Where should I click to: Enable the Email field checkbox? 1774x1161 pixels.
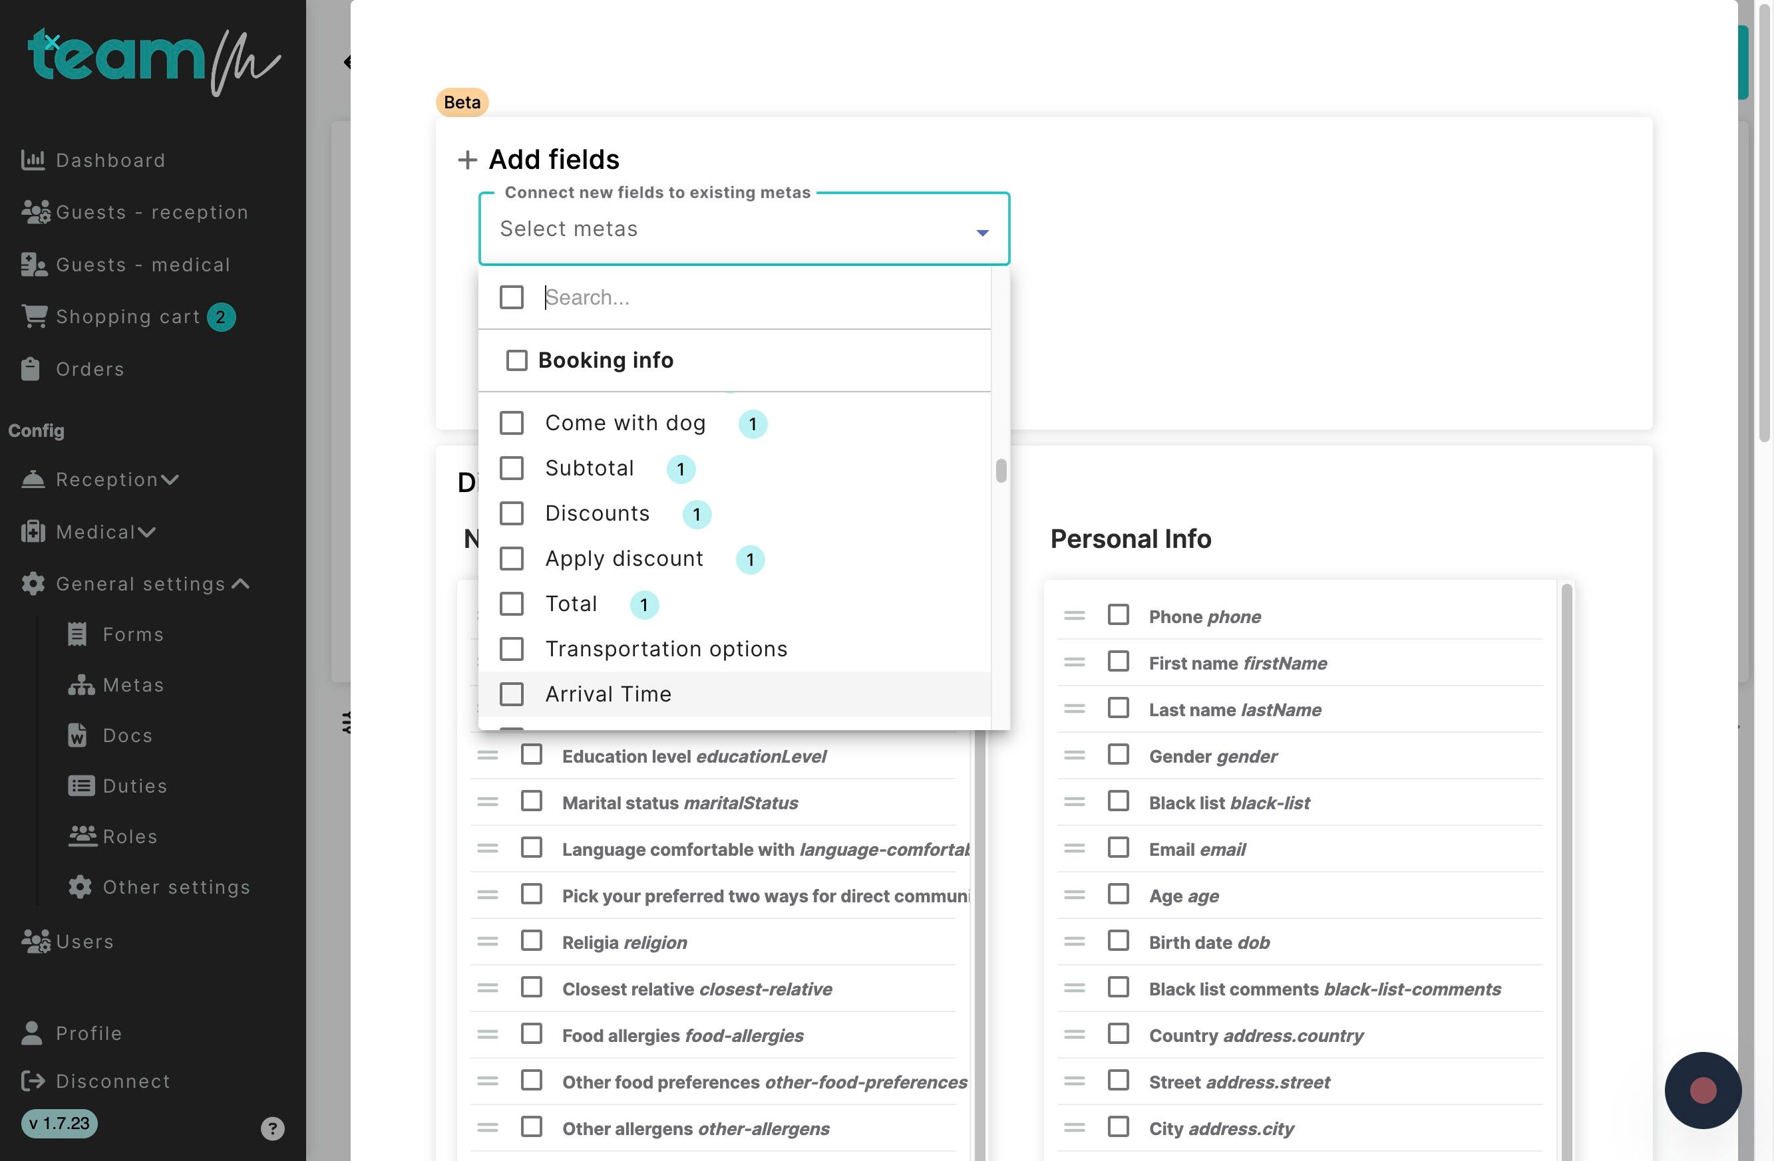(x=1118, y=848)
